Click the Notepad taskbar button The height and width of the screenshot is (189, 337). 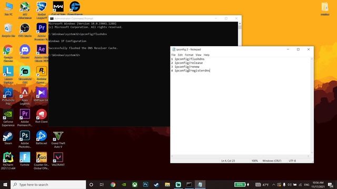(200, 184)
